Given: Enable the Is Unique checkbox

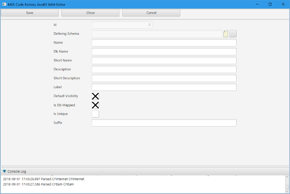Looking at the screenshot, I should pos(95,114).
